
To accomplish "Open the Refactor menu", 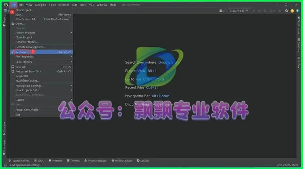I will coord(63,5).
